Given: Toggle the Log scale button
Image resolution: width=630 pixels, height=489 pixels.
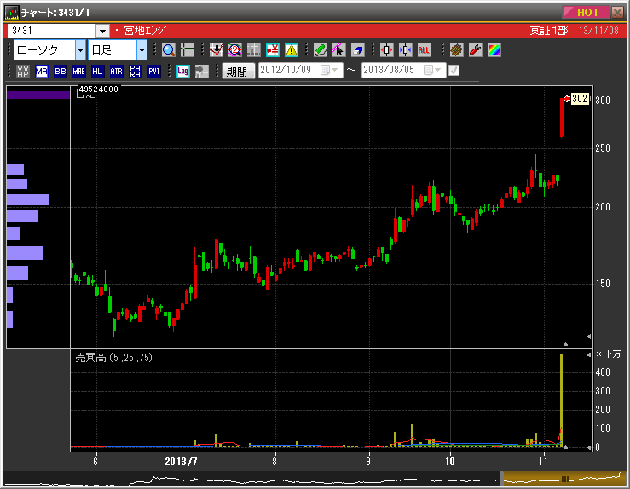Looking at the screenshot, I should [x=182, y=72].
